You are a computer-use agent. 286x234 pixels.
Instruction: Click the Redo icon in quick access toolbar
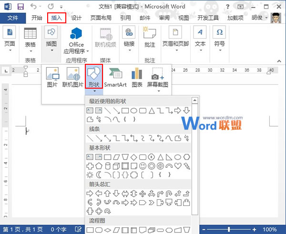click(51, 7)
